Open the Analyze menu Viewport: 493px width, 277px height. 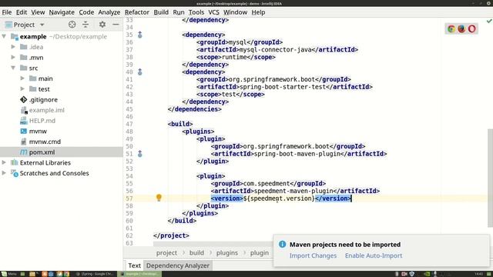pos(109,12)
